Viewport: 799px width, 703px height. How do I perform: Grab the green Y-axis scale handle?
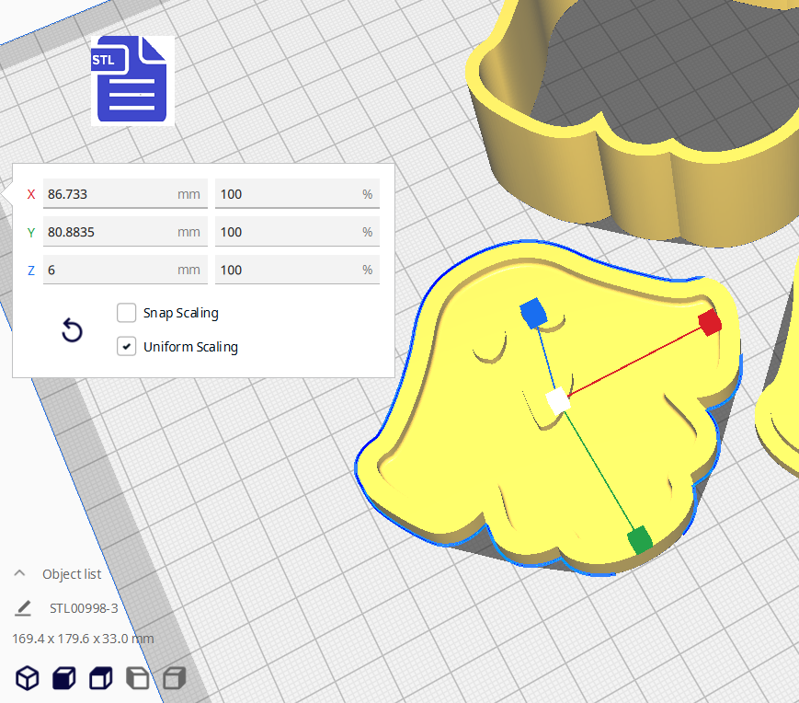tap(639, 539)
